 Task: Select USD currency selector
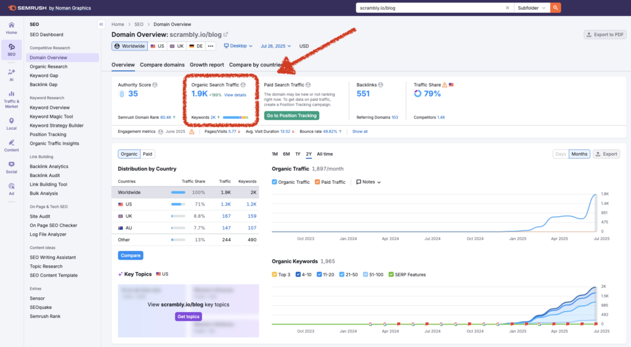(304, 46)
